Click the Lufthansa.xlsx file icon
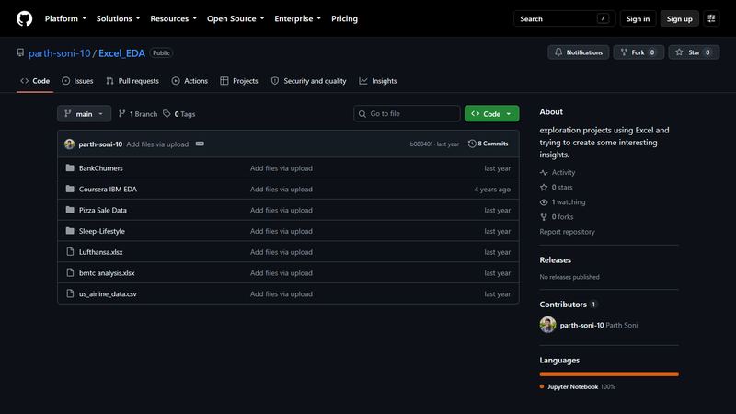This screenshot has height=414, width=736. [70, 251]
